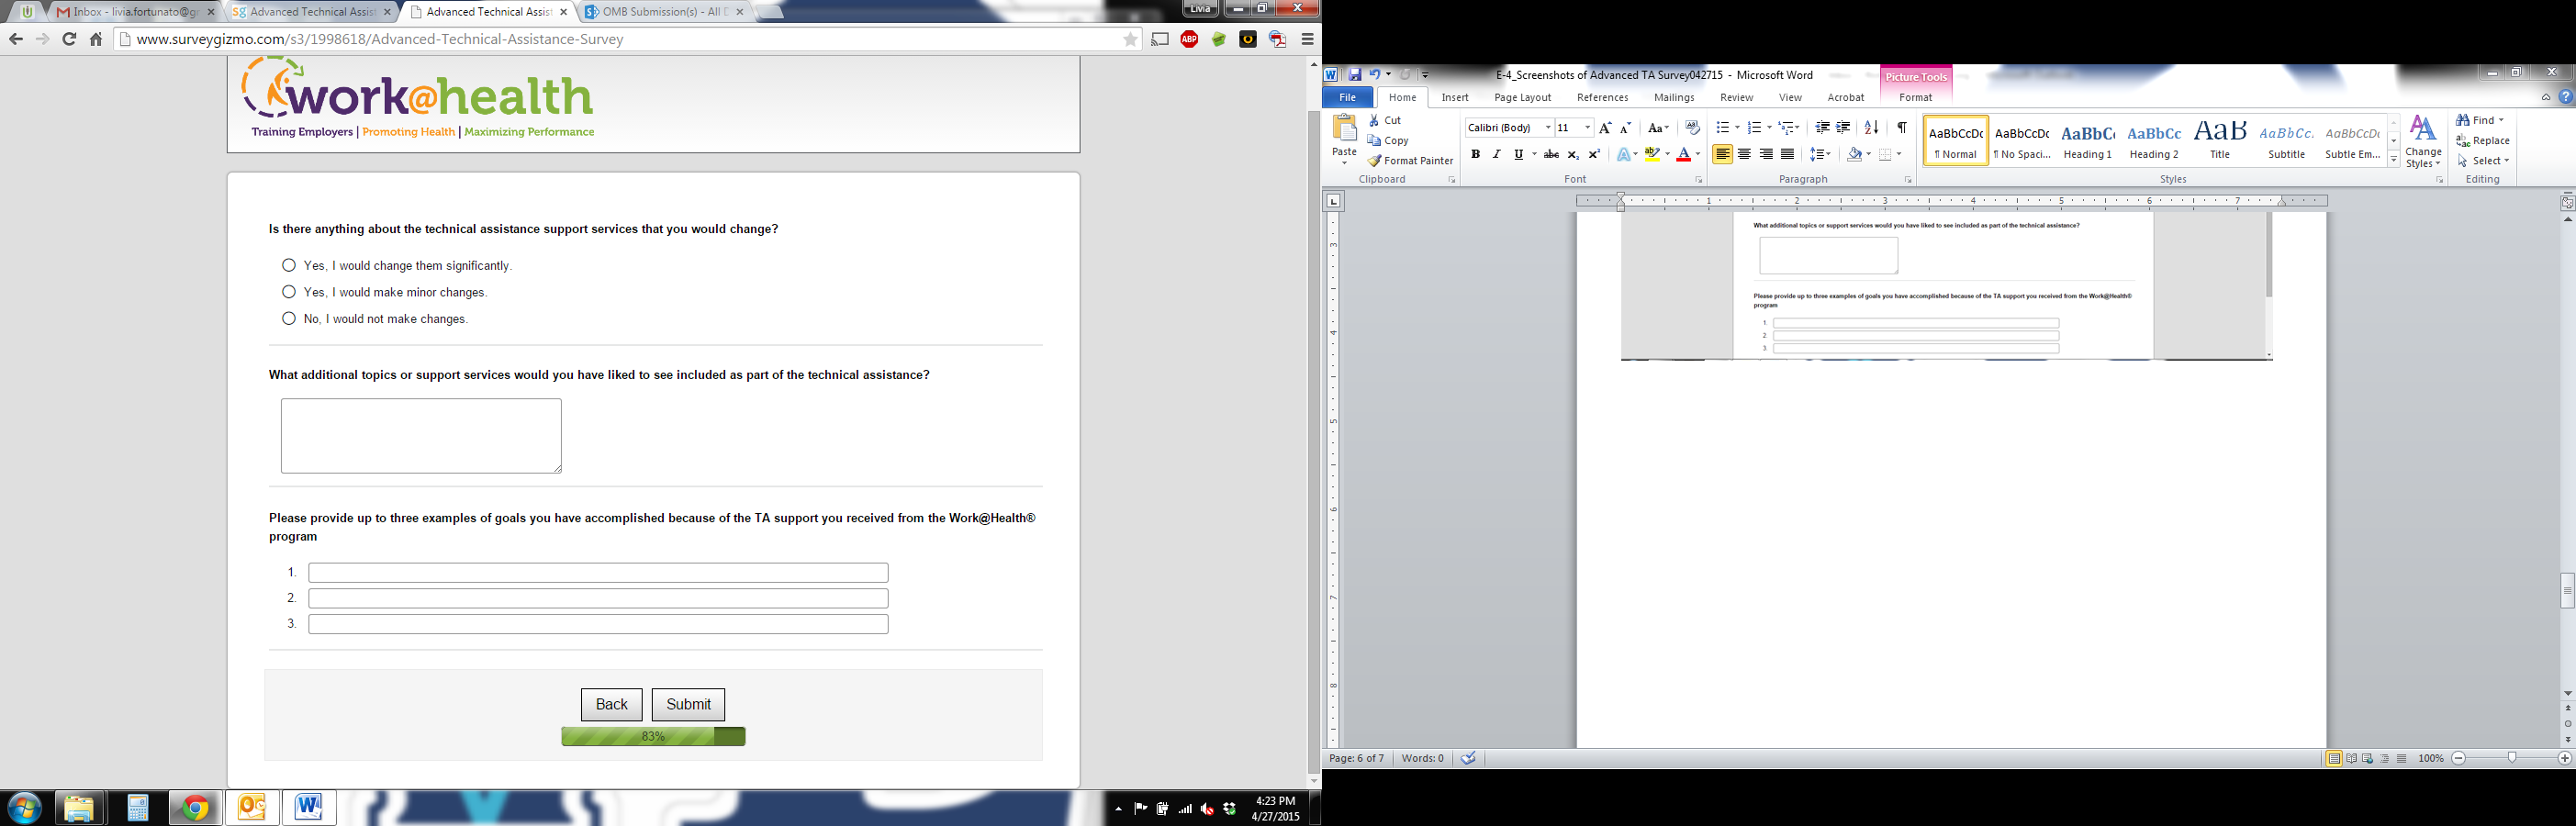Shrink the font size in Word
The image size is (2576, 826).
click(x=1625, y=128)
